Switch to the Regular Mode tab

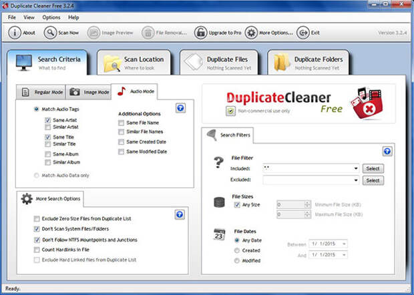tap(40, 92)
